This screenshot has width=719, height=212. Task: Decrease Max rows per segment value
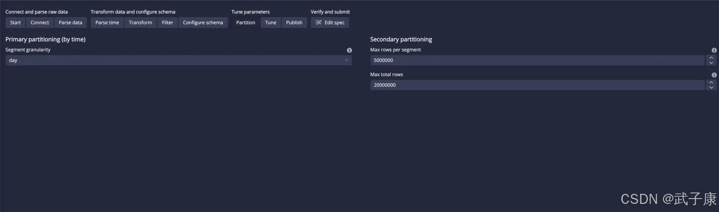(x=711, y=63)
